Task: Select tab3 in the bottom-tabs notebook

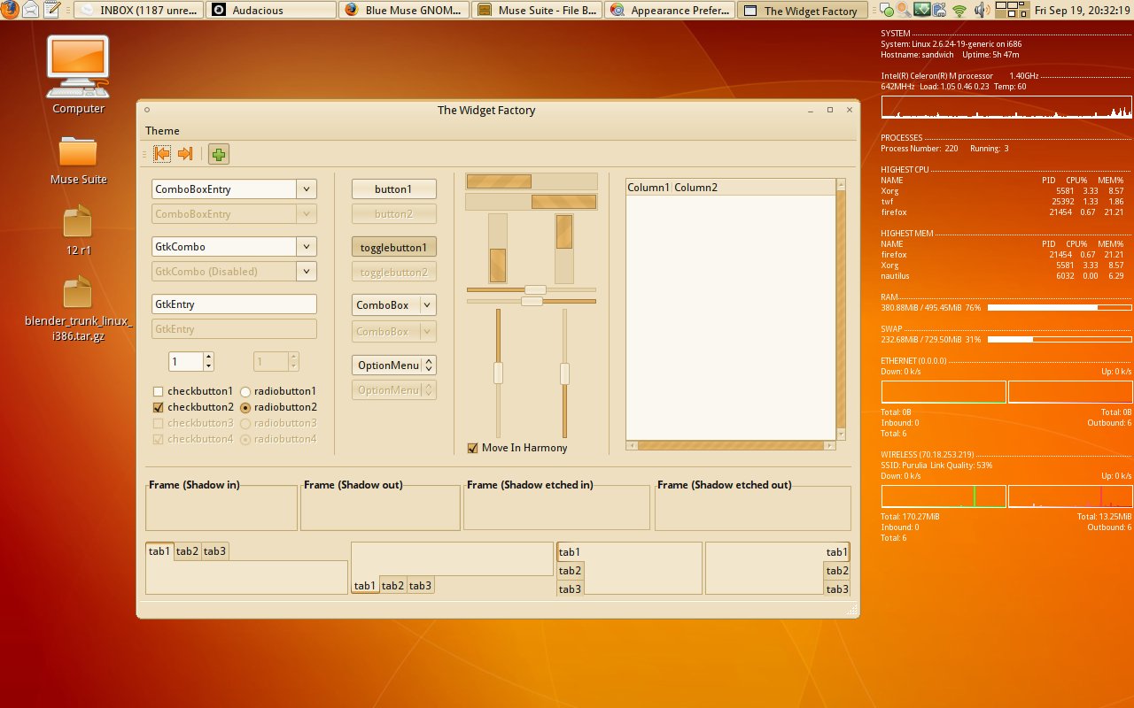Action: coord(420,585)
